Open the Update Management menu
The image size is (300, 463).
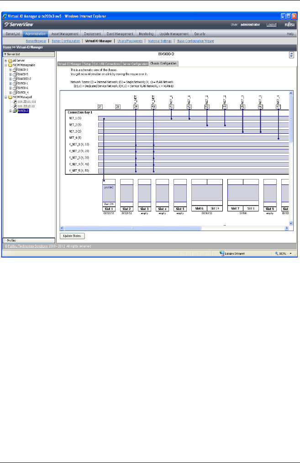click(x=174, y=34)
